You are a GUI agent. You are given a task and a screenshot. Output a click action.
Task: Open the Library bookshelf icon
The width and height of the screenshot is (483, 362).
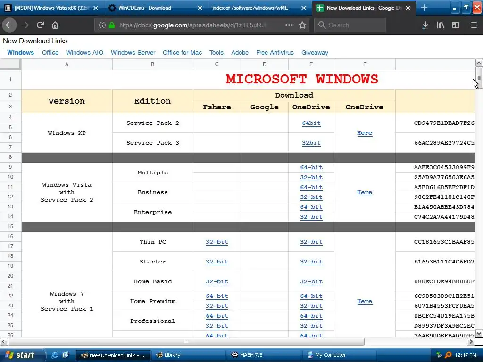(x=441, y=25)
